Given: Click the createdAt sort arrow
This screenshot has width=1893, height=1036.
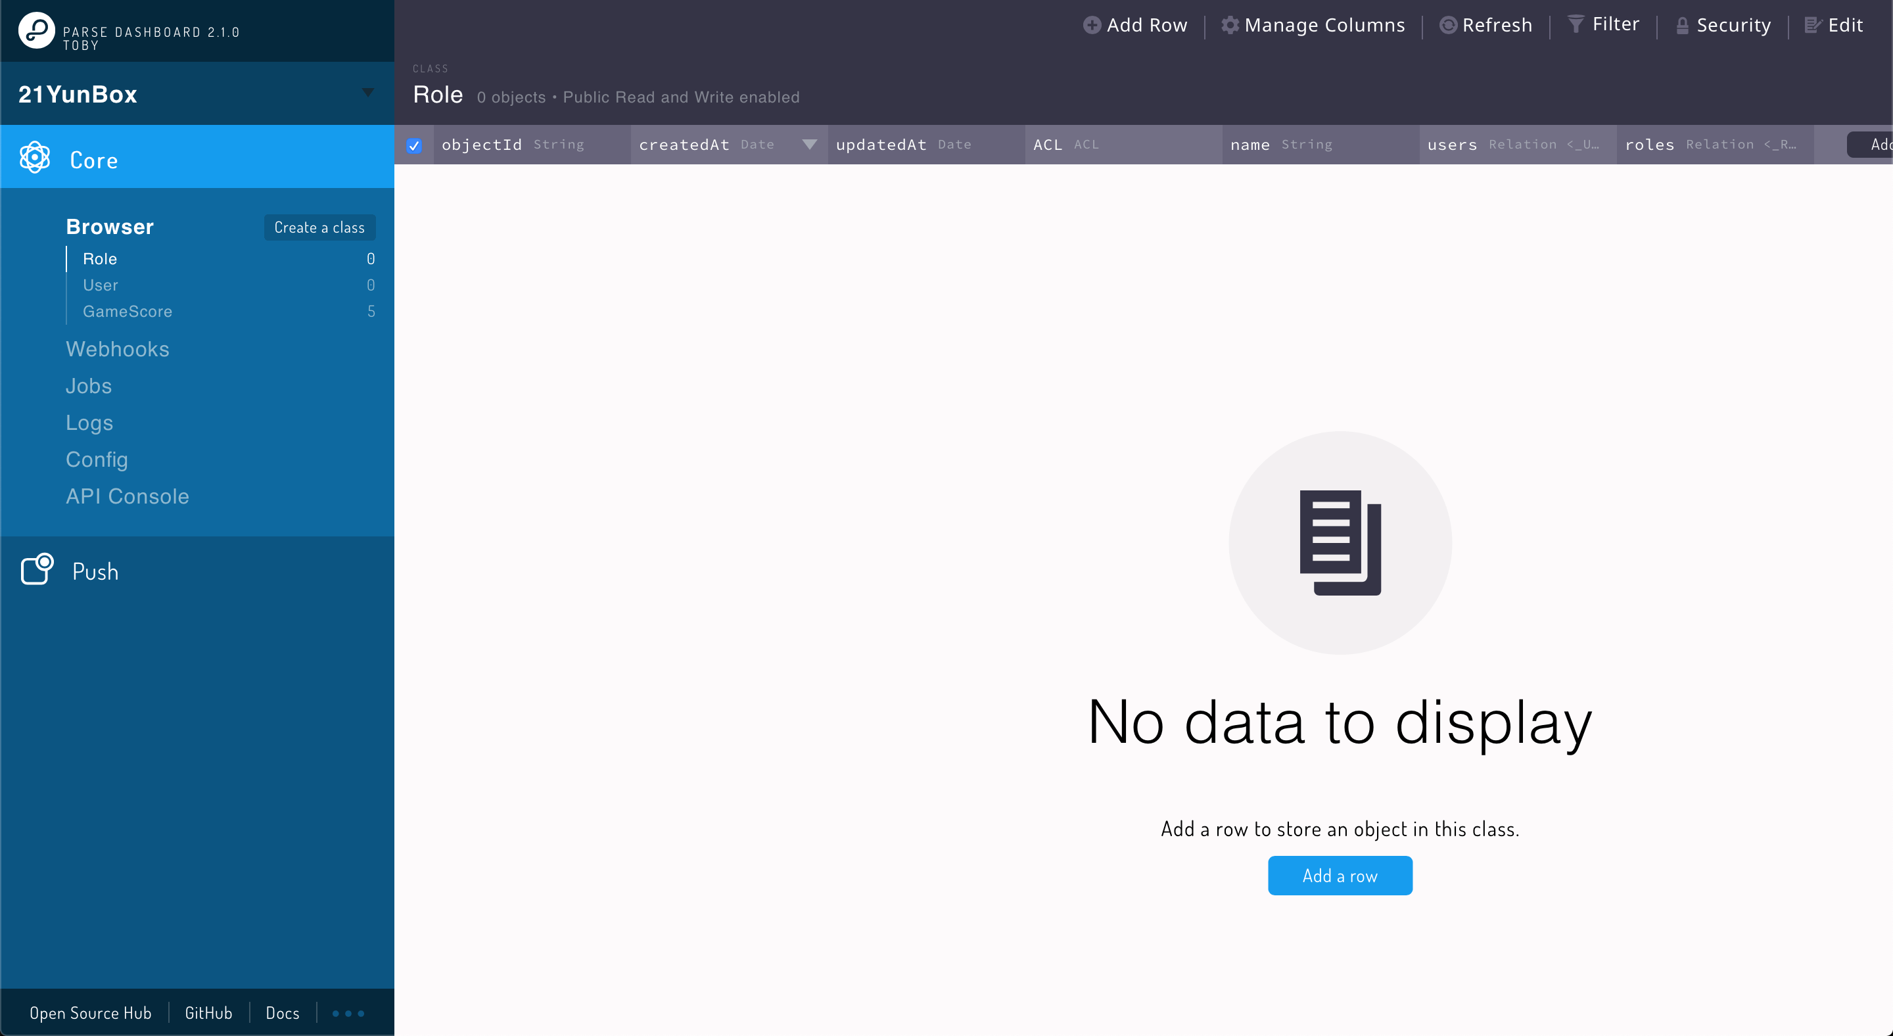Looking at the screenshot, I should pyautogui.click(x=809, y=144).
